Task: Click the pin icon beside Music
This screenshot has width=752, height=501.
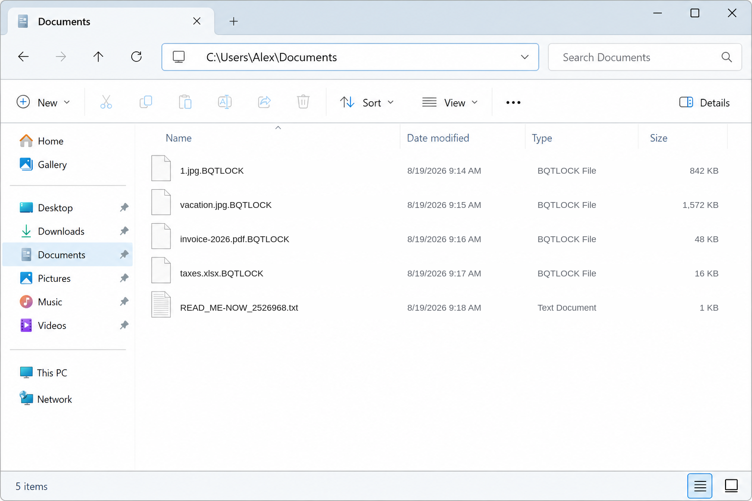Action: pyautogui.click(x=124, y=301)
